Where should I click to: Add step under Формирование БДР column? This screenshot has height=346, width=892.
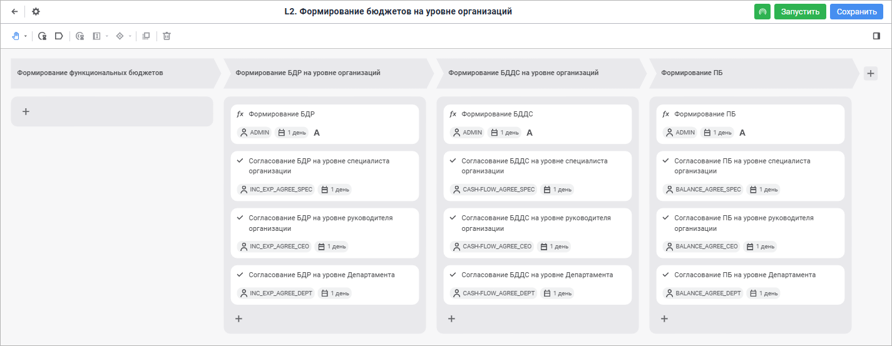(x=238, y=318)
